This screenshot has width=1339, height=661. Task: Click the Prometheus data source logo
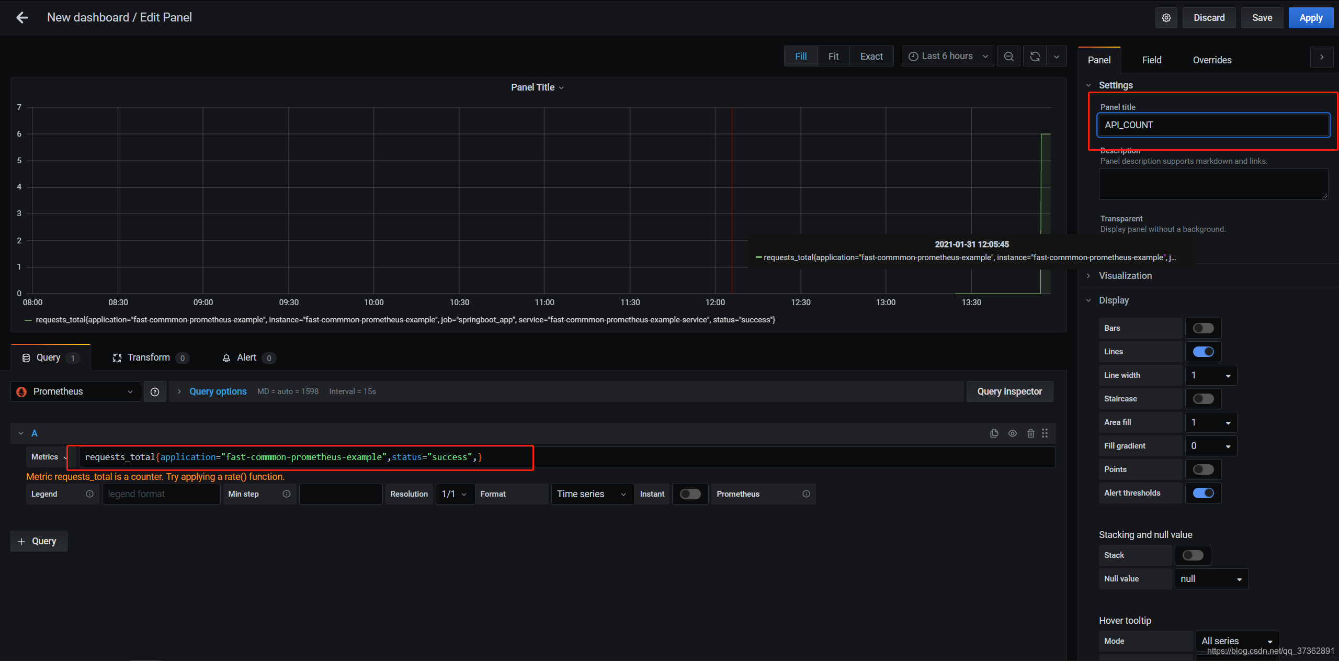(x=21, y=391)
